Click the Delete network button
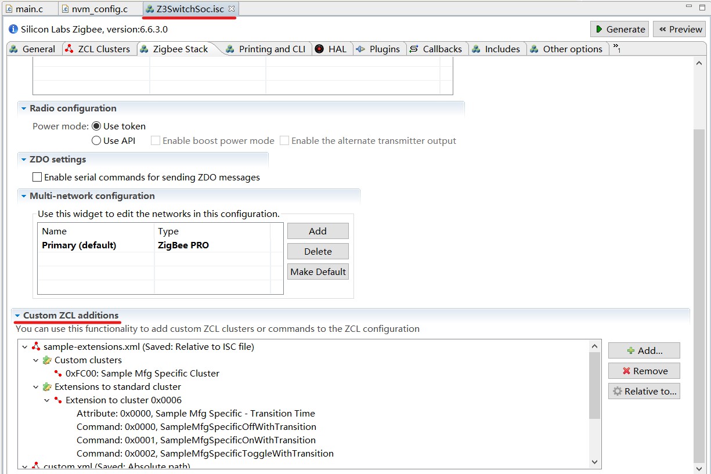Image resolution: width=711 pixels, height=474 pixels. [317, 251]
